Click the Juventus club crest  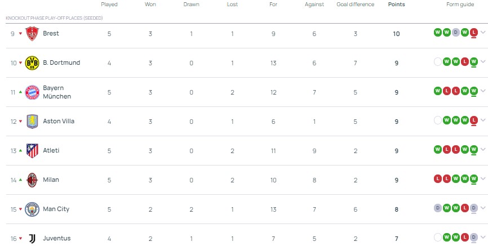pyautogui.click(x=32, y=238)
